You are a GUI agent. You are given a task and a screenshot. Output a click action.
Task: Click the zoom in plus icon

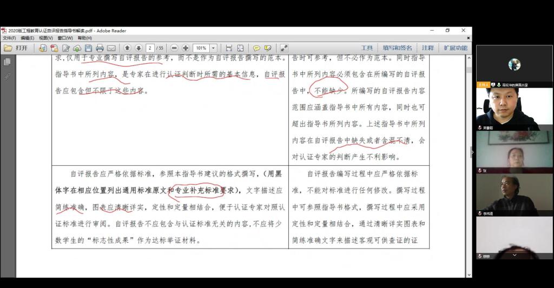point(186,48)
